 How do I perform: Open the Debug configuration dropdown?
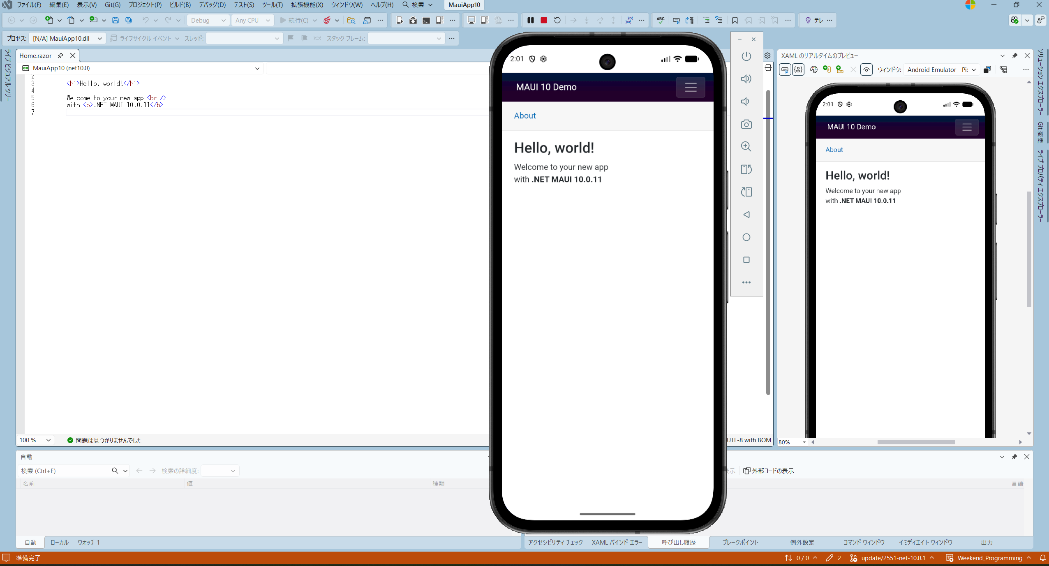click(208, 20)
